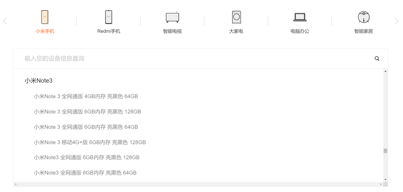Click the vertical scrollbar down arrow
This screenshot has height=192, width=403.
[385, 179]
